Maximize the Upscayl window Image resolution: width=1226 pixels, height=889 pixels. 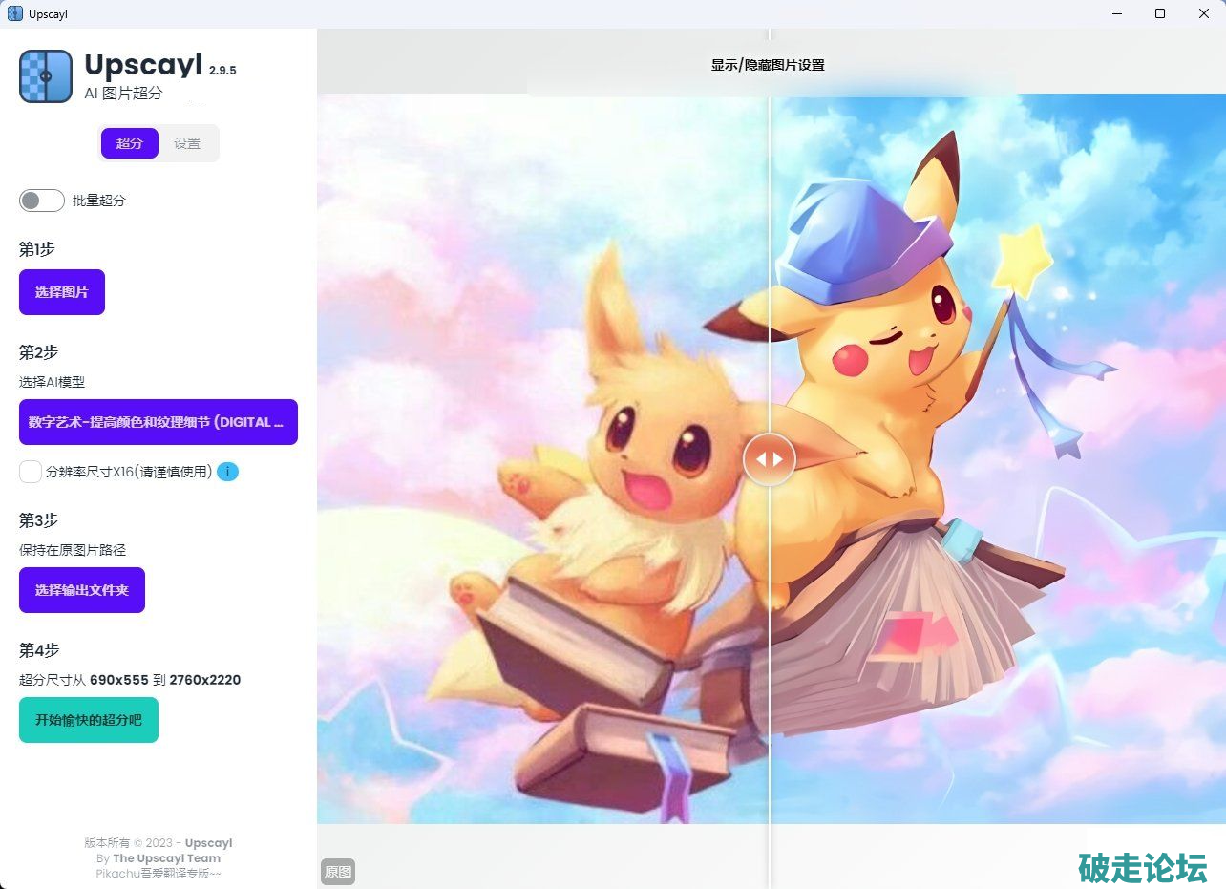pyautogui.click(x=1160, y=14)
